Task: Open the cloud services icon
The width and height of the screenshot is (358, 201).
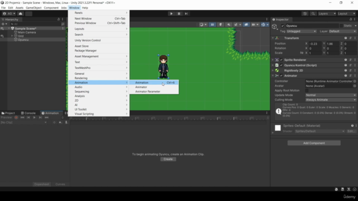Action: (x=20, y=13)
